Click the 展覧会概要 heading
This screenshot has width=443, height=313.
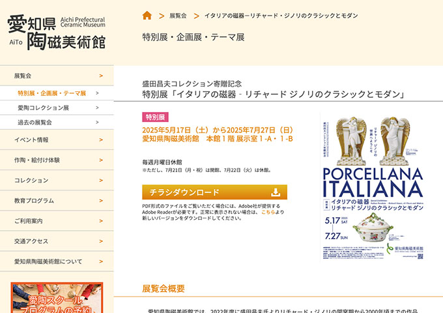click(x=164, y=288)
